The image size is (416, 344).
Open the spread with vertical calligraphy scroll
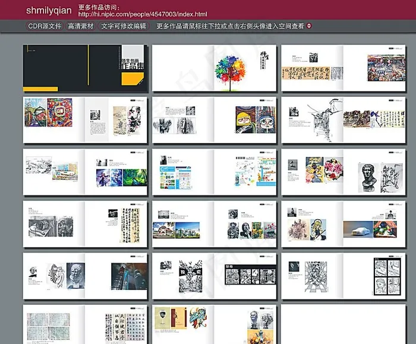tap(85, 224)
